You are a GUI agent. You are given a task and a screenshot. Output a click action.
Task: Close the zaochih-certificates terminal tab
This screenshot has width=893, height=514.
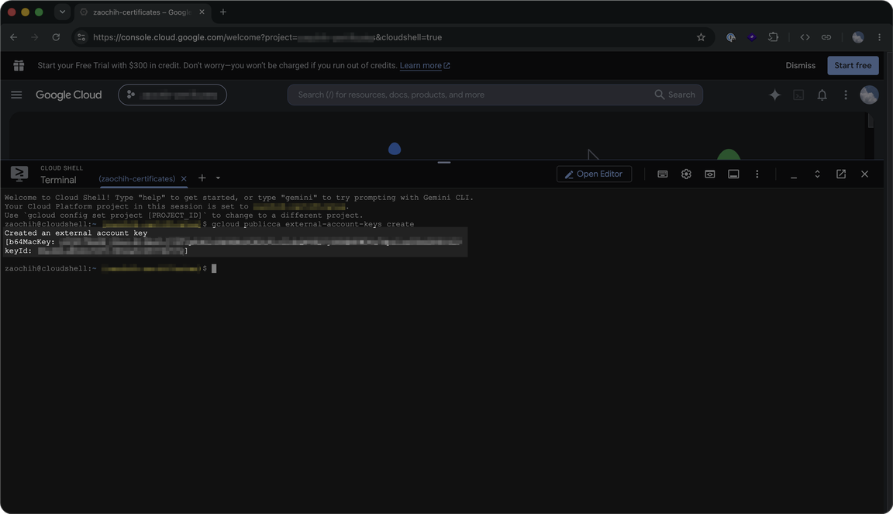pyautogui.click(x=184, y=179)
